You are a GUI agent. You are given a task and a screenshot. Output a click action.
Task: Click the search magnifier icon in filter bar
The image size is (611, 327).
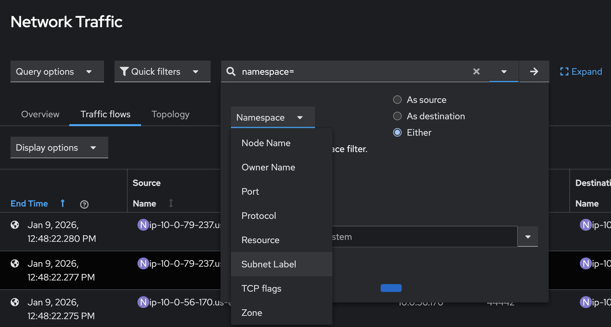point(231,71)
